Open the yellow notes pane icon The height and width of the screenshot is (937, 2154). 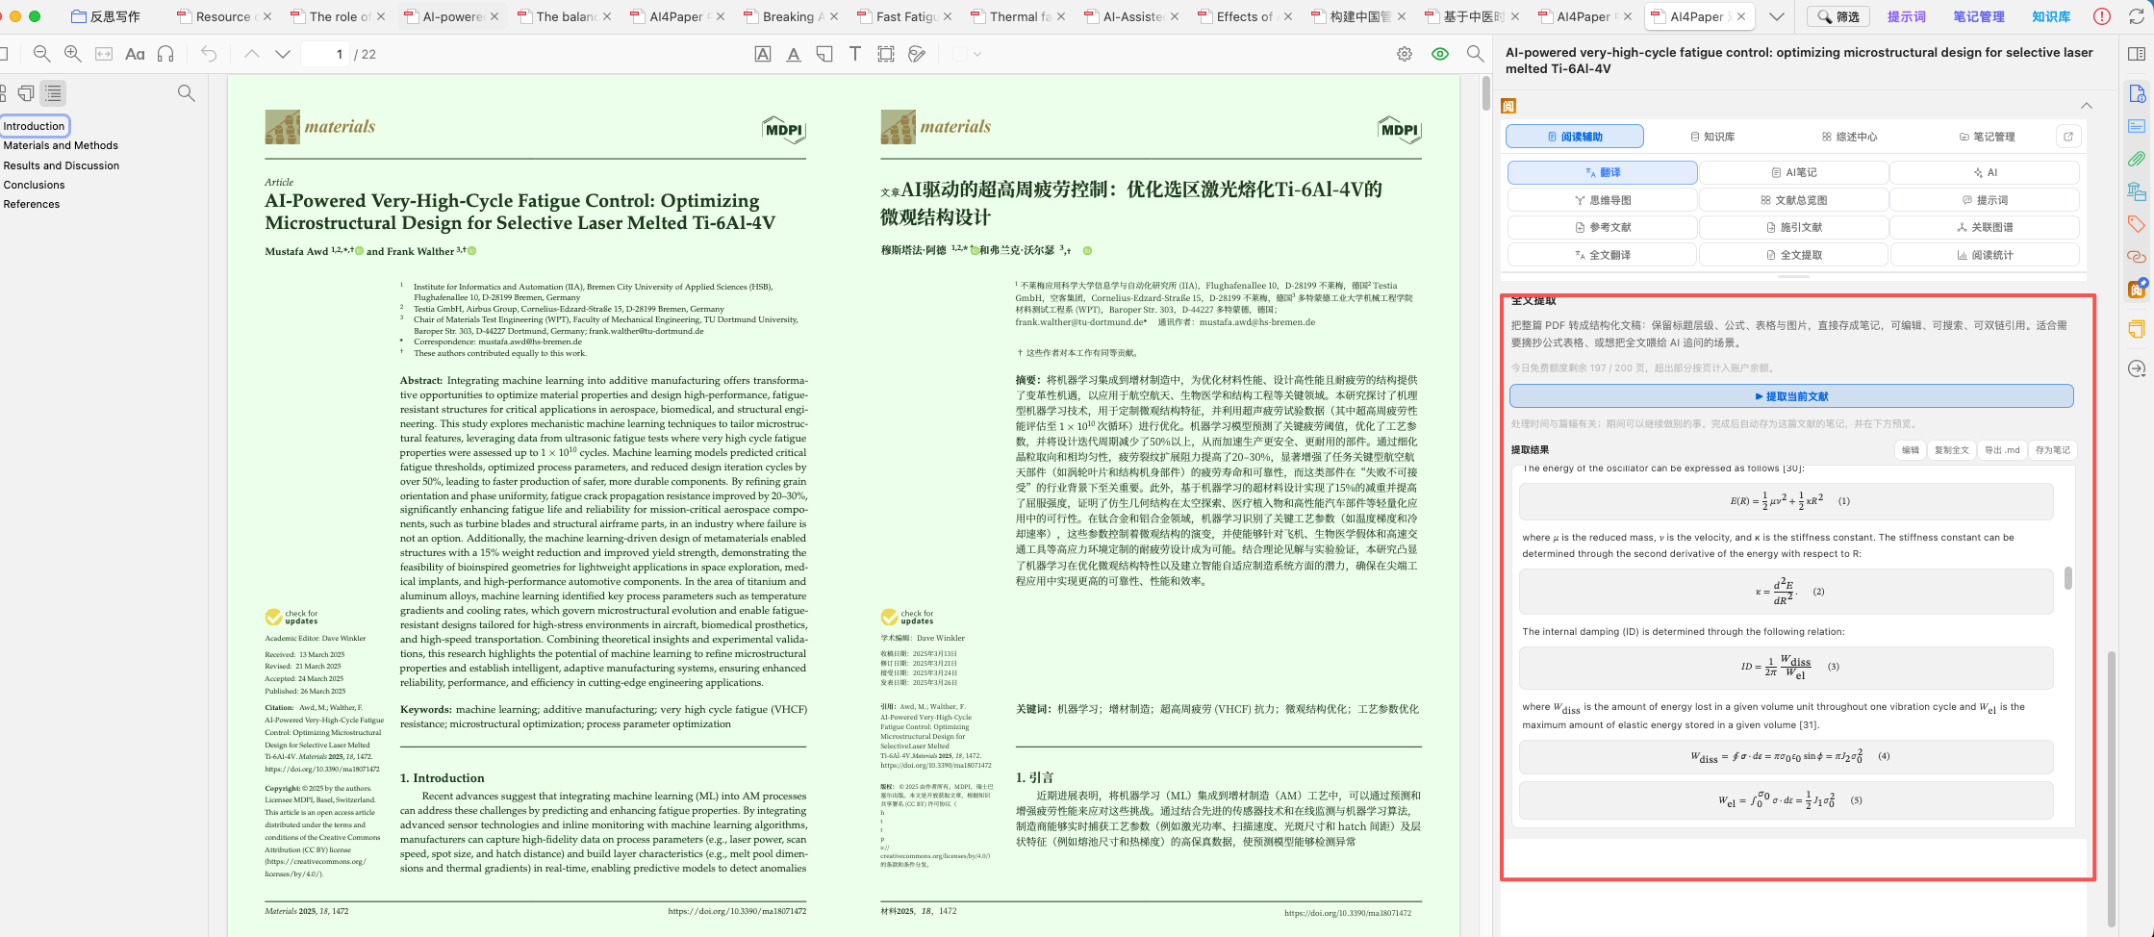[2137, 329]
